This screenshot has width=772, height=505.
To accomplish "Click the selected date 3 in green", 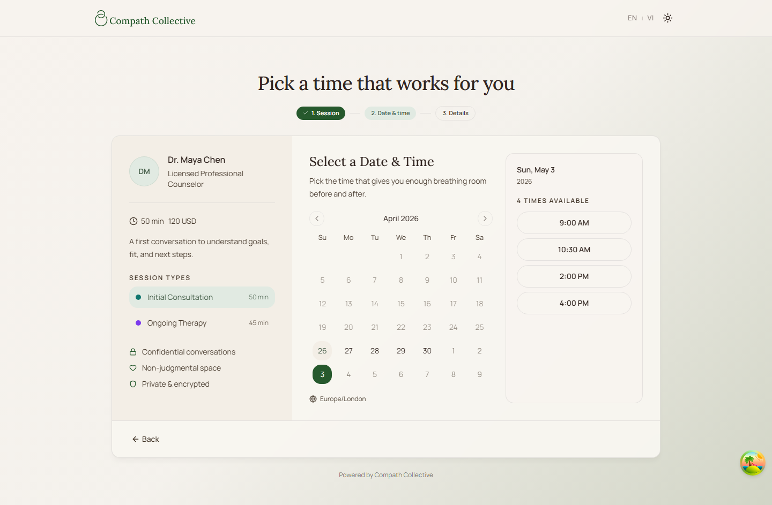I will pos(322,374).
